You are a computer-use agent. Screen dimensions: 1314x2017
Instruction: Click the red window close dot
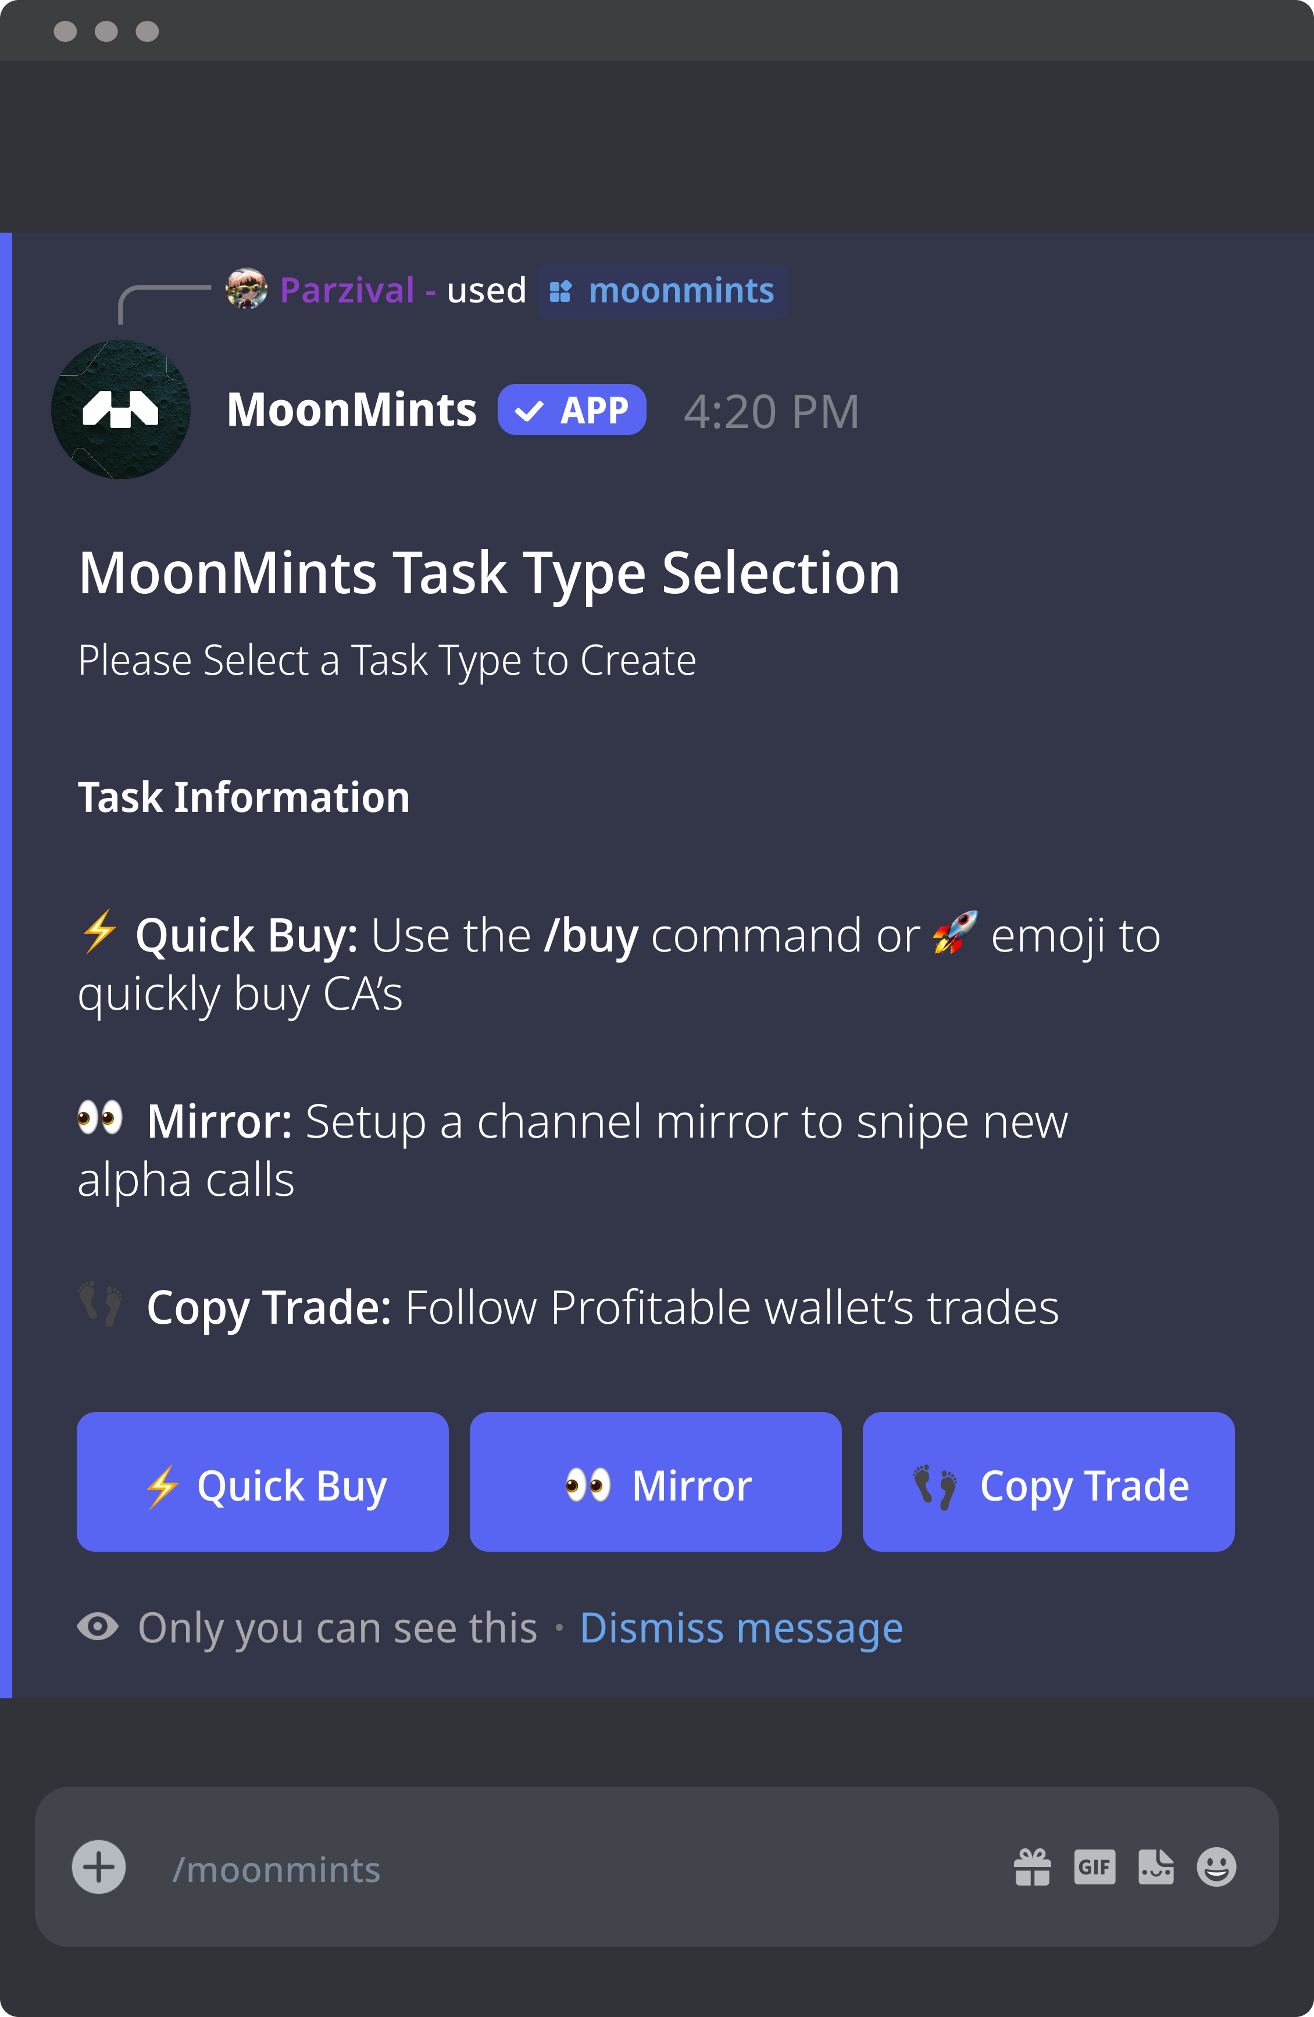point(65,31)
